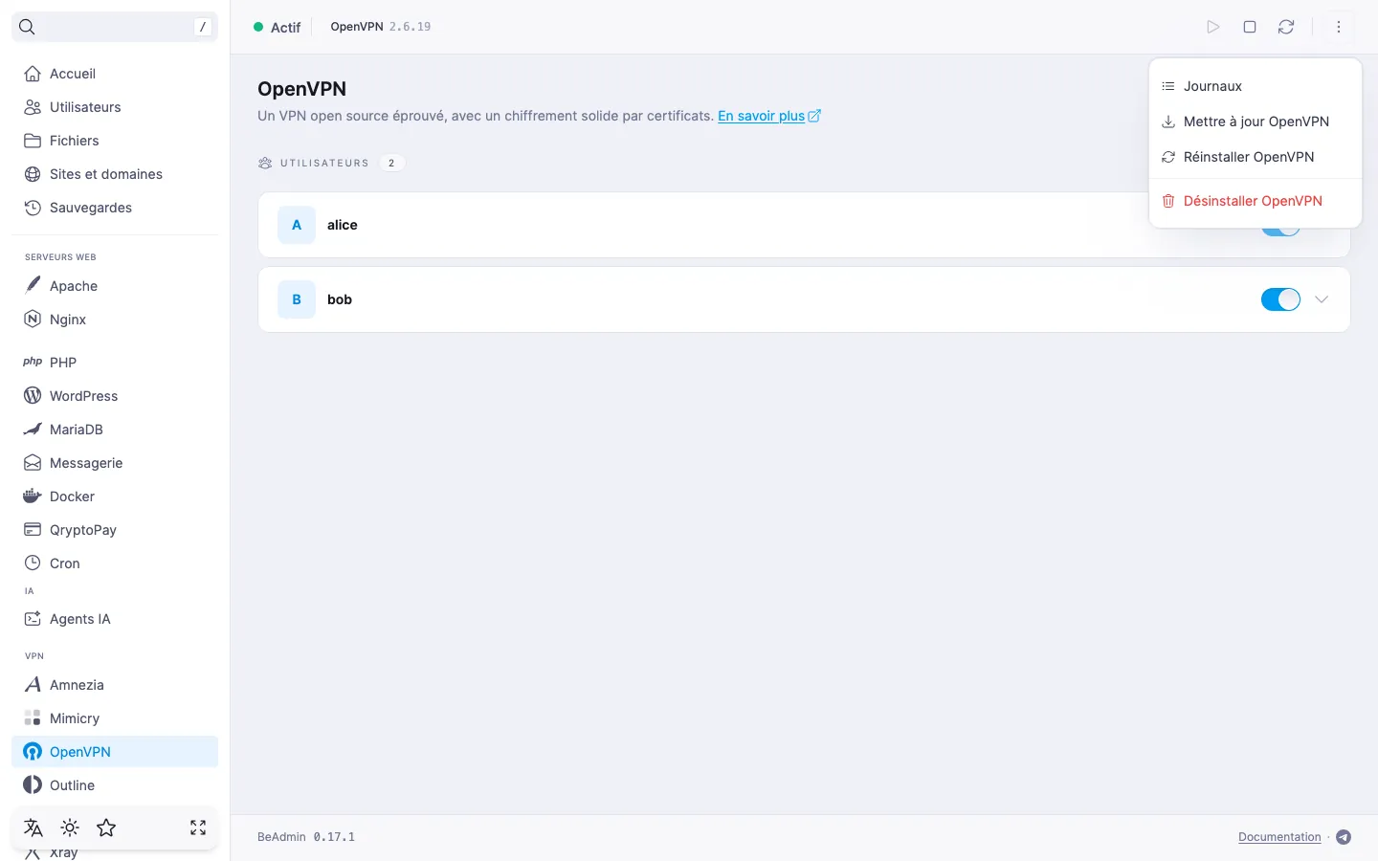Open Amnezia VPN page
Image resolution: width=1378 pixels, height=861 pixels.
tap(115, 685)
